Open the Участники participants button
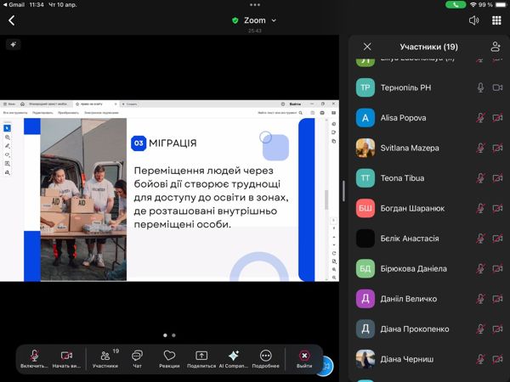This screenshot has width=510, height=382. click(105, 359)
